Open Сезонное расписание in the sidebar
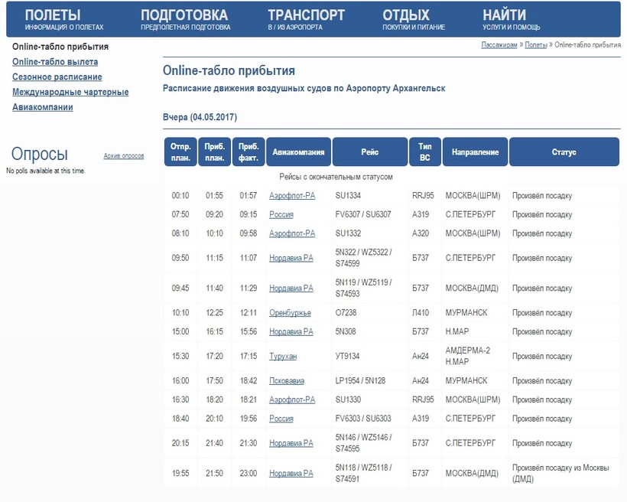Screen dimensions: 627x502 [57, 77]
